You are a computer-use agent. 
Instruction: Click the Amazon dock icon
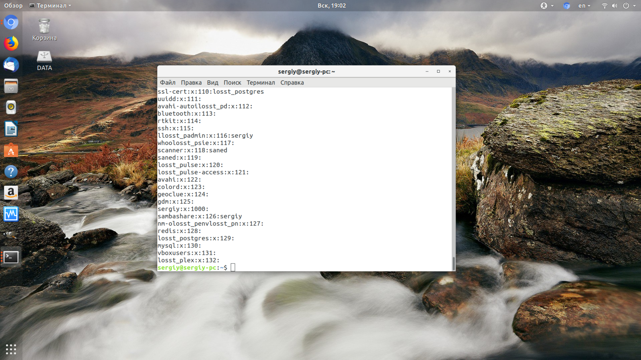point(11,193)
